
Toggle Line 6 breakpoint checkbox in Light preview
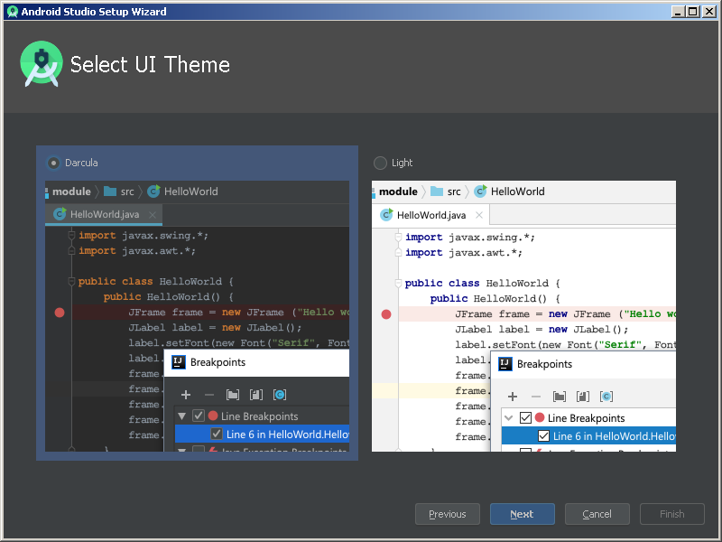click(x=543, y=435)
